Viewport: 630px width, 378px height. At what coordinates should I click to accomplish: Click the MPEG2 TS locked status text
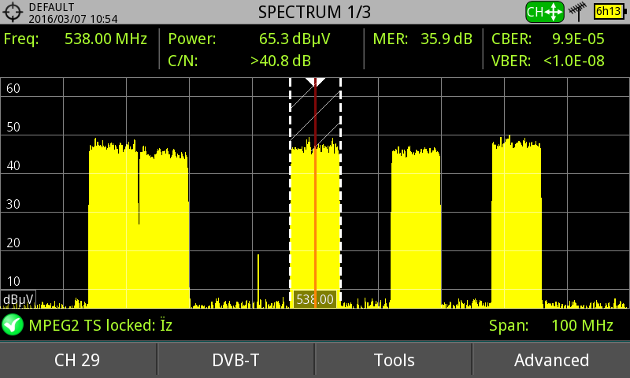coord(101,325)
